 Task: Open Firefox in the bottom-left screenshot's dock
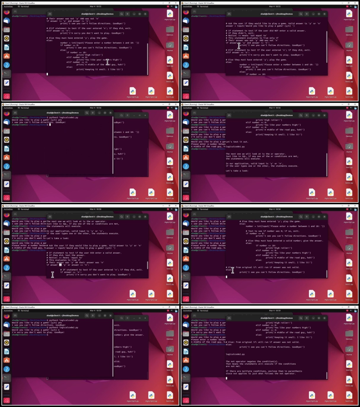click(7, 316)
